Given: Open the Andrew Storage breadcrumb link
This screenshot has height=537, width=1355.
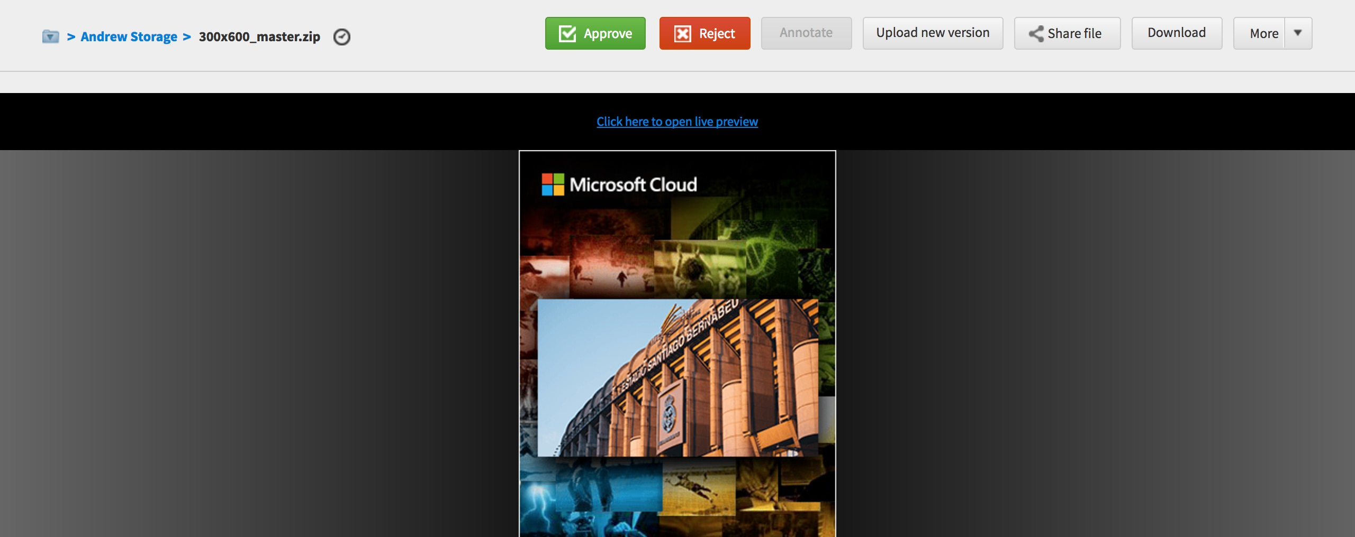Looking at the screenshot, I should 129,36.
